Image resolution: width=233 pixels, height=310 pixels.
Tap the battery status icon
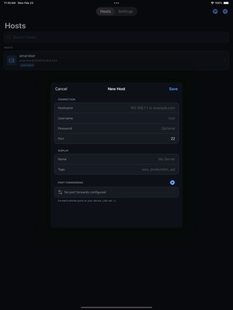pyautogui.click(x=226, y=3)
